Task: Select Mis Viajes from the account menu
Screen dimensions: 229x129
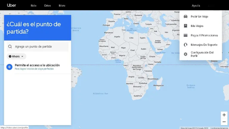Action: 197,26
